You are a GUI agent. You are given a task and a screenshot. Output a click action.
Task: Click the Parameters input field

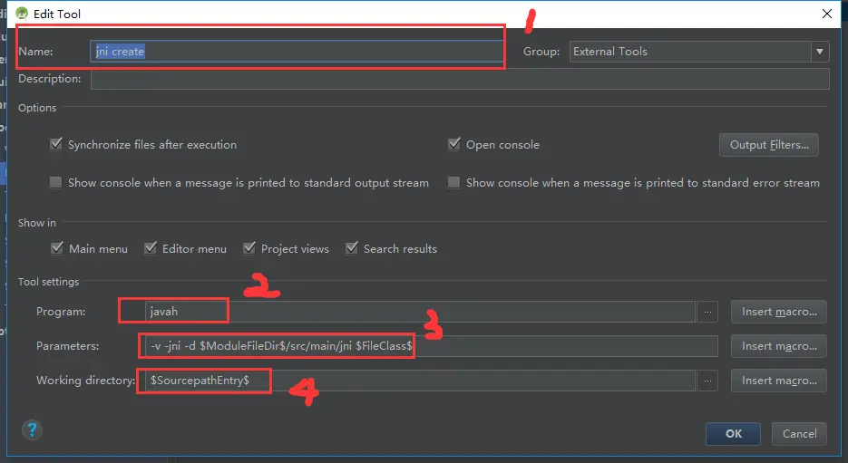431,346
